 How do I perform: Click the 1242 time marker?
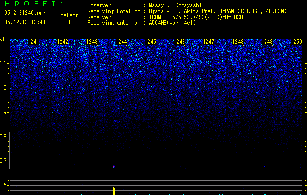[x=62, y=42]
